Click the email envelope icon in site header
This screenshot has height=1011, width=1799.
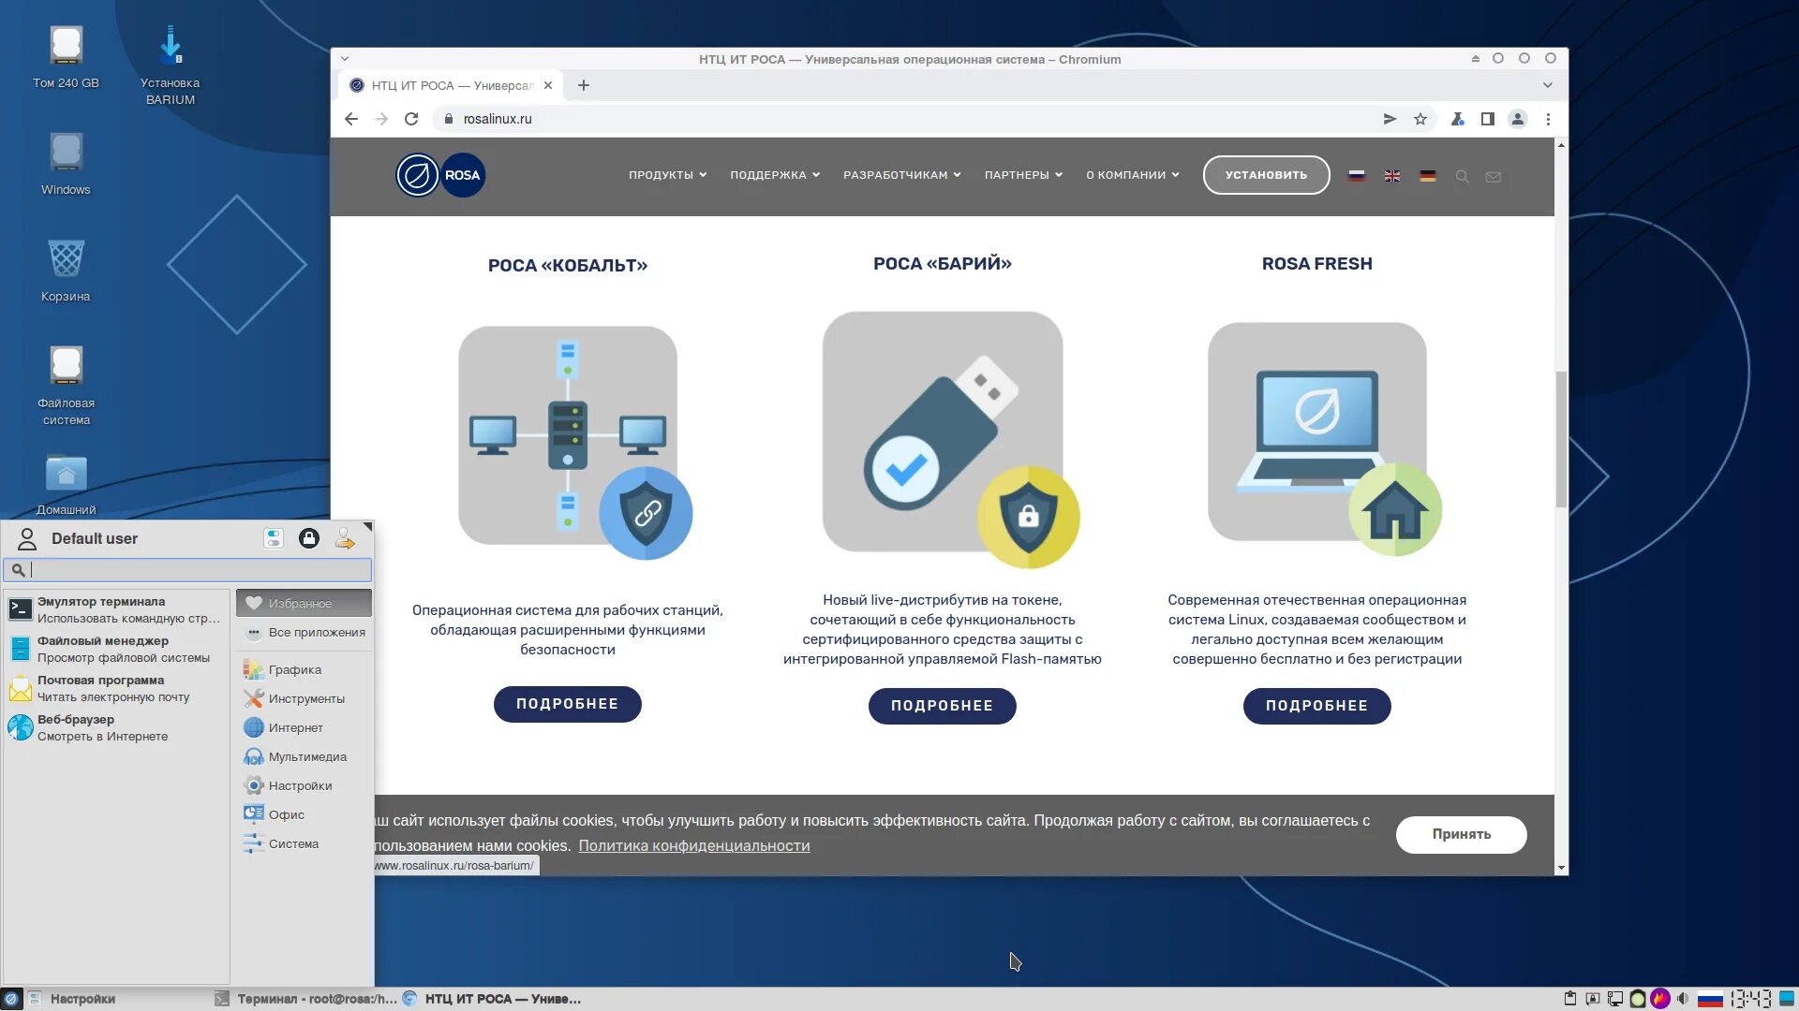1494,176
